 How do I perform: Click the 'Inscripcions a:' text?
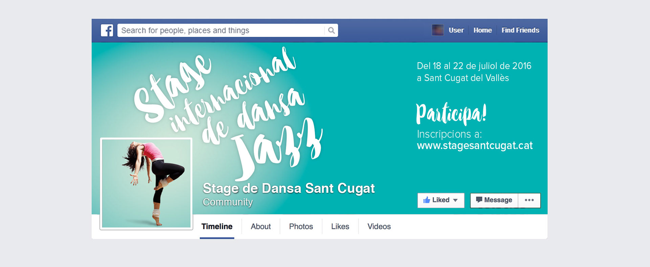point(449,134)
